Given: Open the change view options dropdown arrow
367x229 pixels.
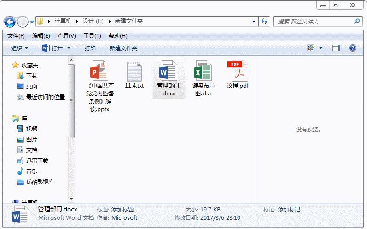Looking at the screenshot, I should 321,48.
